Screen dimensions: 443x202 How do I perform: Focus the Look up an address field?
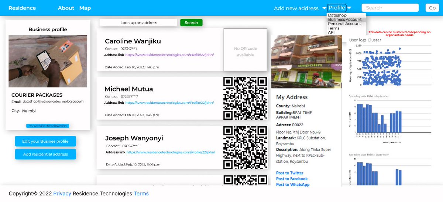138,23
